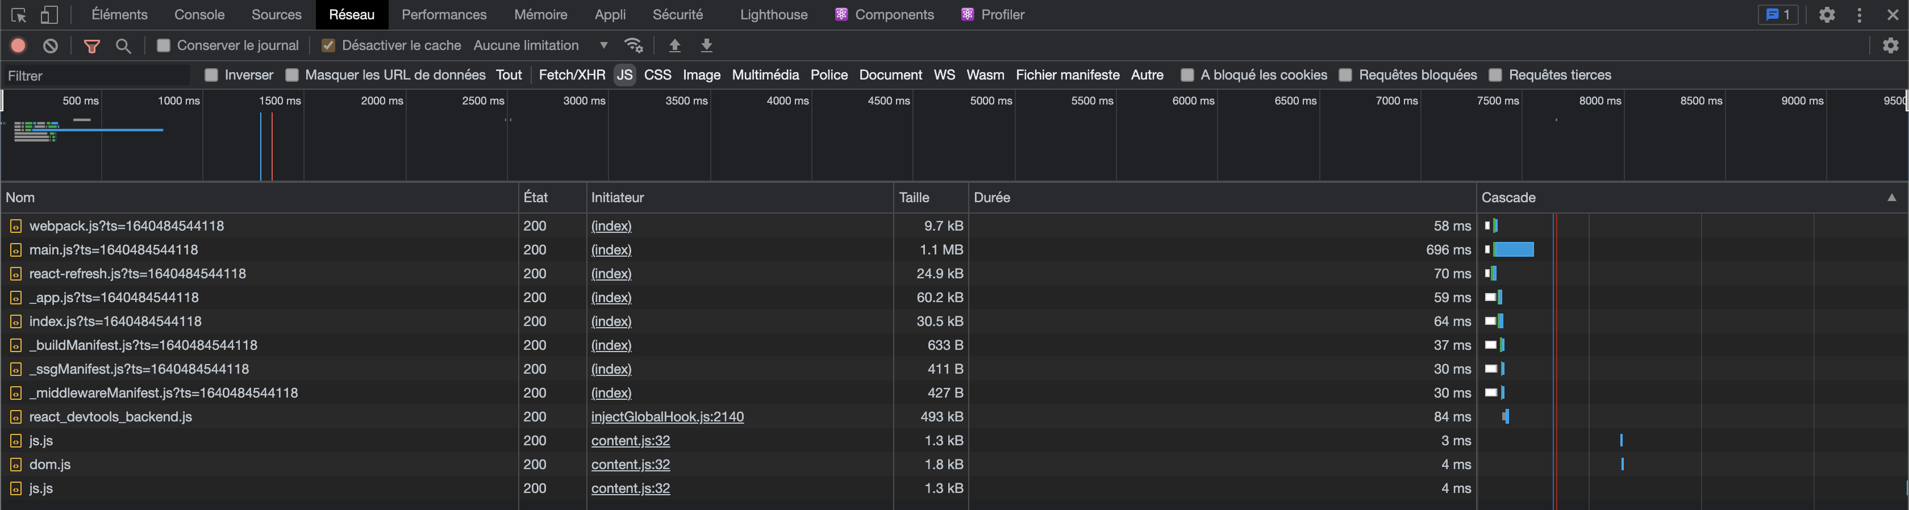Open network search magnifier

124,46
